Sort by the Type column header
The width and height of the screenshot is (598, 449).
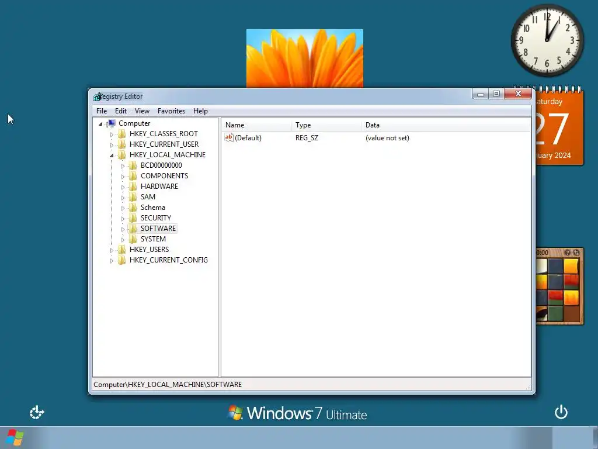(327, 125)
